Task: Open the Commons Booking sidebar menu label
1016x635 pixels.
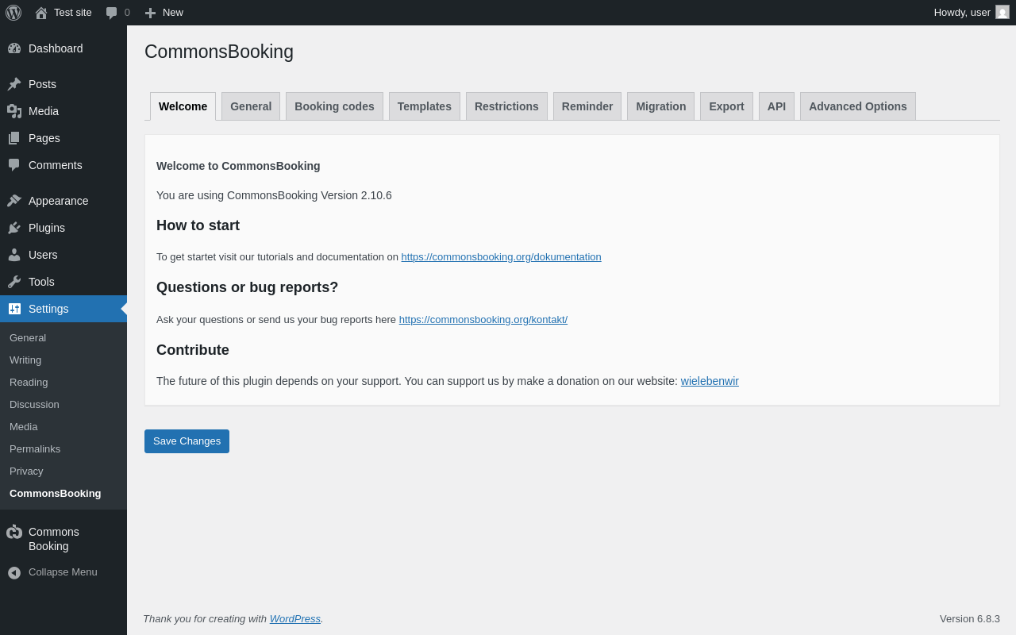Action: pyautogui.click(x=54, y=539)
